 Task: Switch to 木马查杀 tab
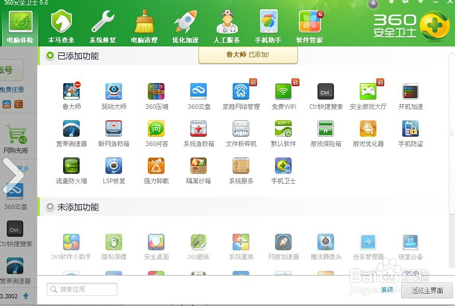click(61, 27)
